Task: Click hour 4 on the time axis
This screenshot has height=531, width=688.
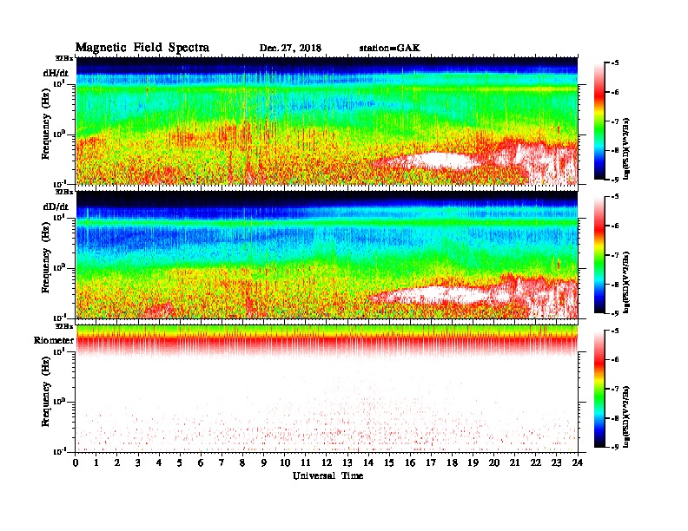Action: point(159,463)
